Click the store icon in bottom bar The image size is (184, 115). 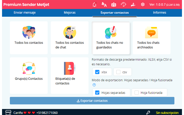coord(8,112)
